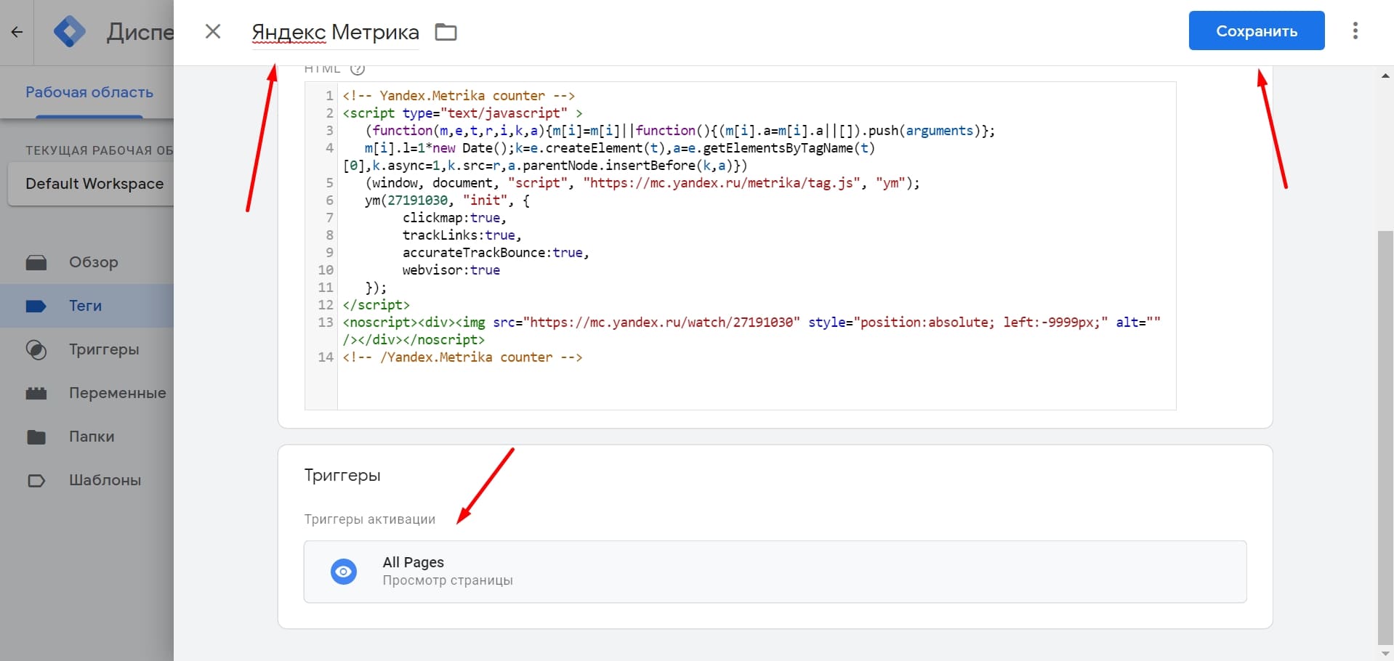
Task: Open the three-dot more options menu
Action: pyautogui.click(x=1355, y=31)
